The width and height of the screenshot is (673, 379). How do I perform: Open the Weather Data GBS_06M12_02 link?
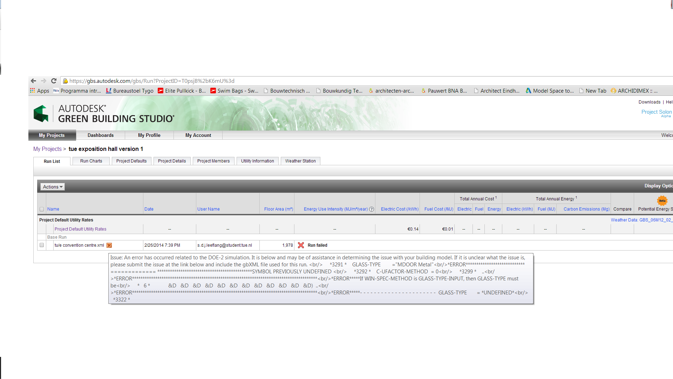pyautogui.click(x=641, y=220)
